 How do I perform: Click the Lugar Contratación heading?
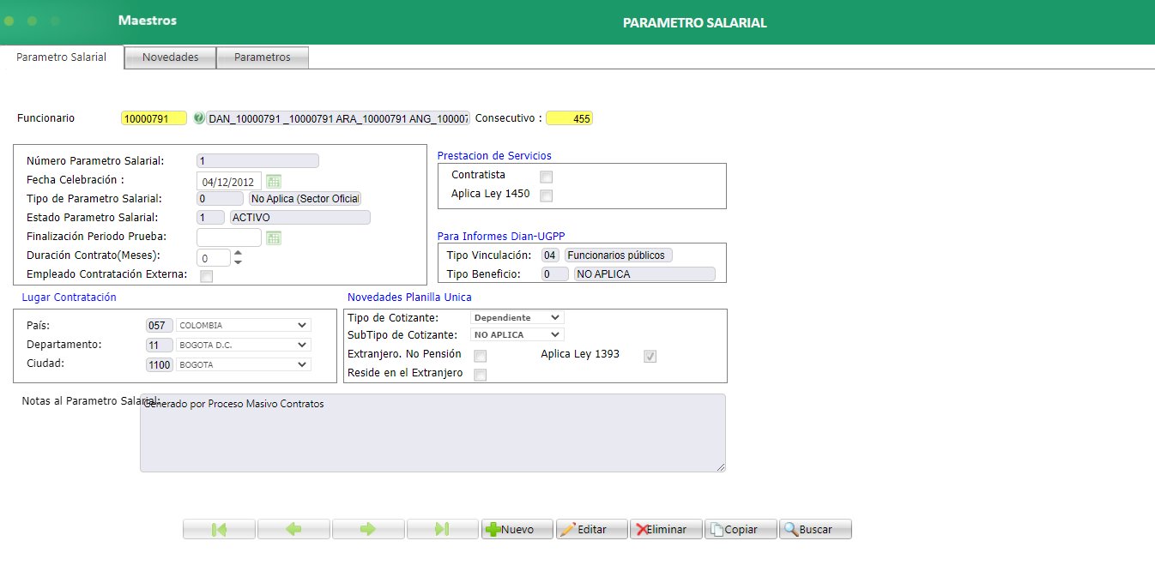point(70,298)
